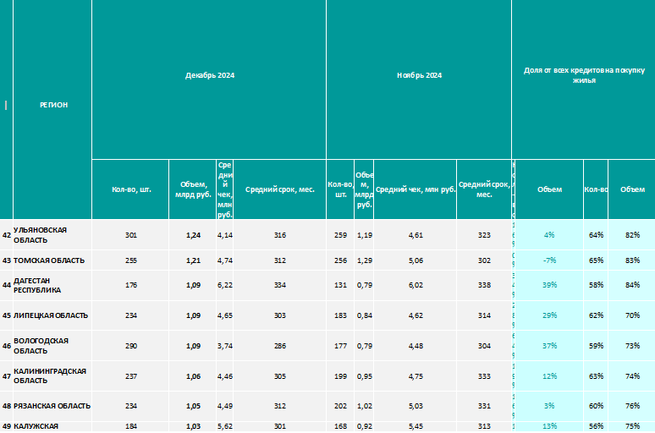Click value 5,03 in Рязанская row
Viewport: 655px width, 433px height.
coord(416,406)
